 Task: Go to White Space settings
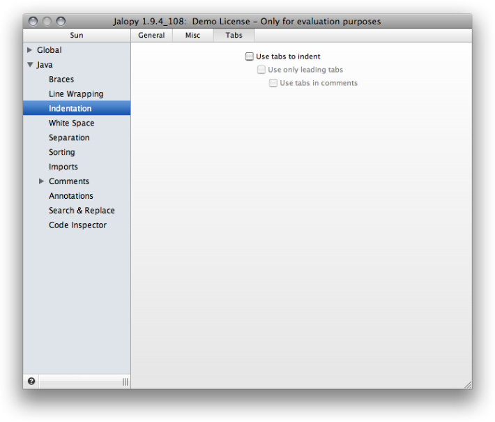[x=72, y=123]
